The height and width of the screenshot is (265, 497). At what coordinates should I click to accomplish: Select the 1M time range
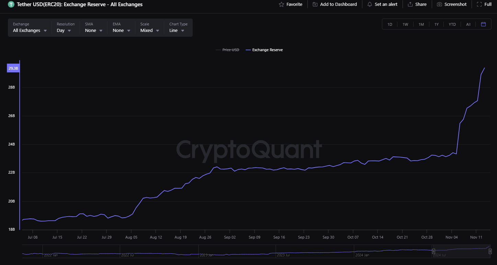point(421,24)
